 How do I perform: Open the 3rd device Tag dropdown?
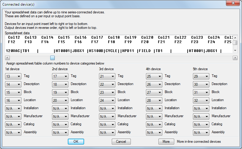[x=107, y=76]
